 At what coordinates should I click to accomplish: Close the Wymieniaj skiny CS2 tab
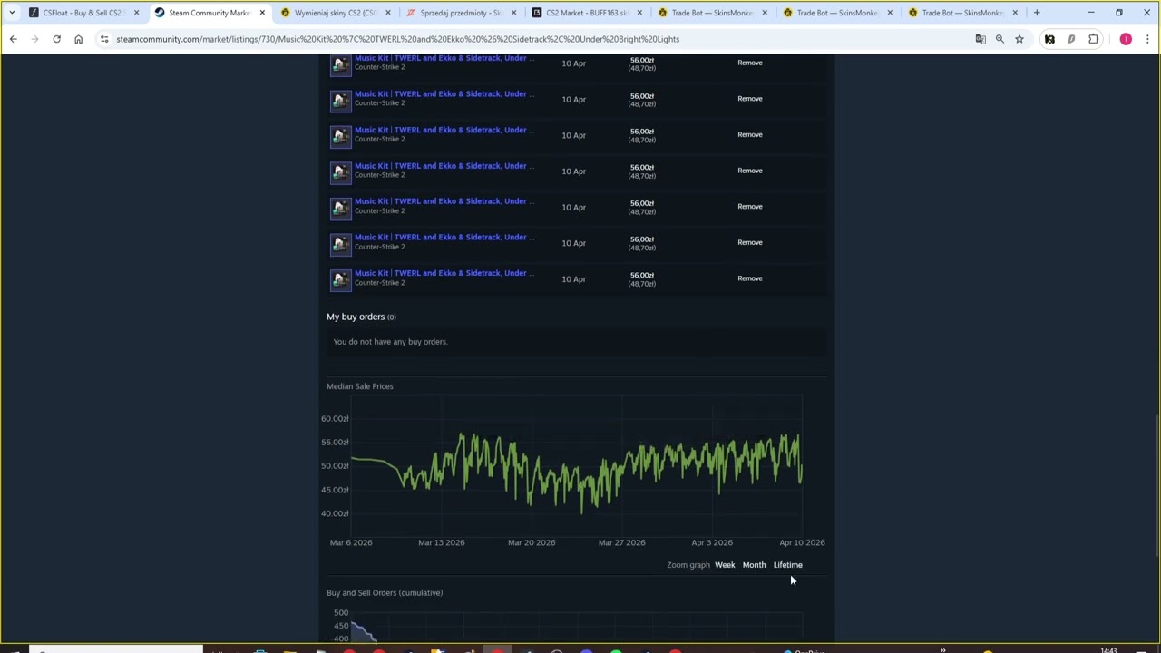tap(387, 13)
